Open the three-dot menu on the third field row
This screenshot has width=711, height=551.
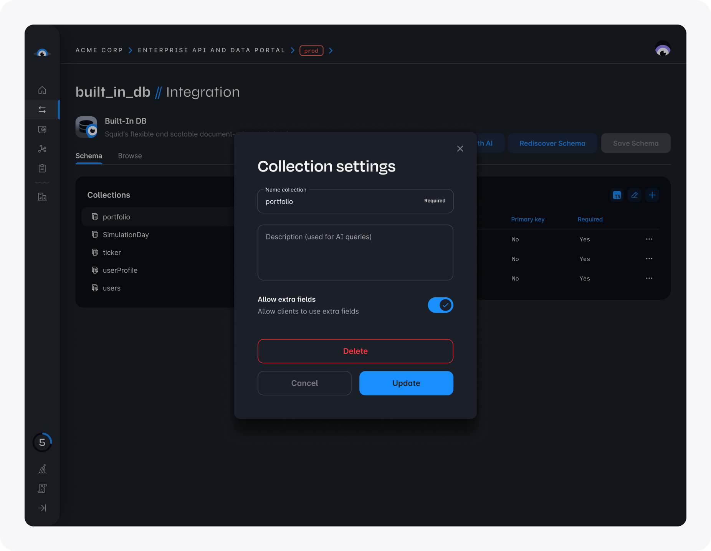tap(649, 278)
